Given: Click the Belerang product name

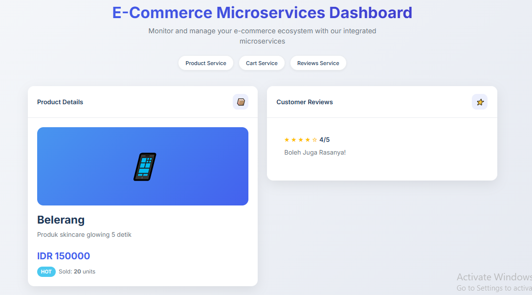Looking at the screenshot, I should pos(61,220).
